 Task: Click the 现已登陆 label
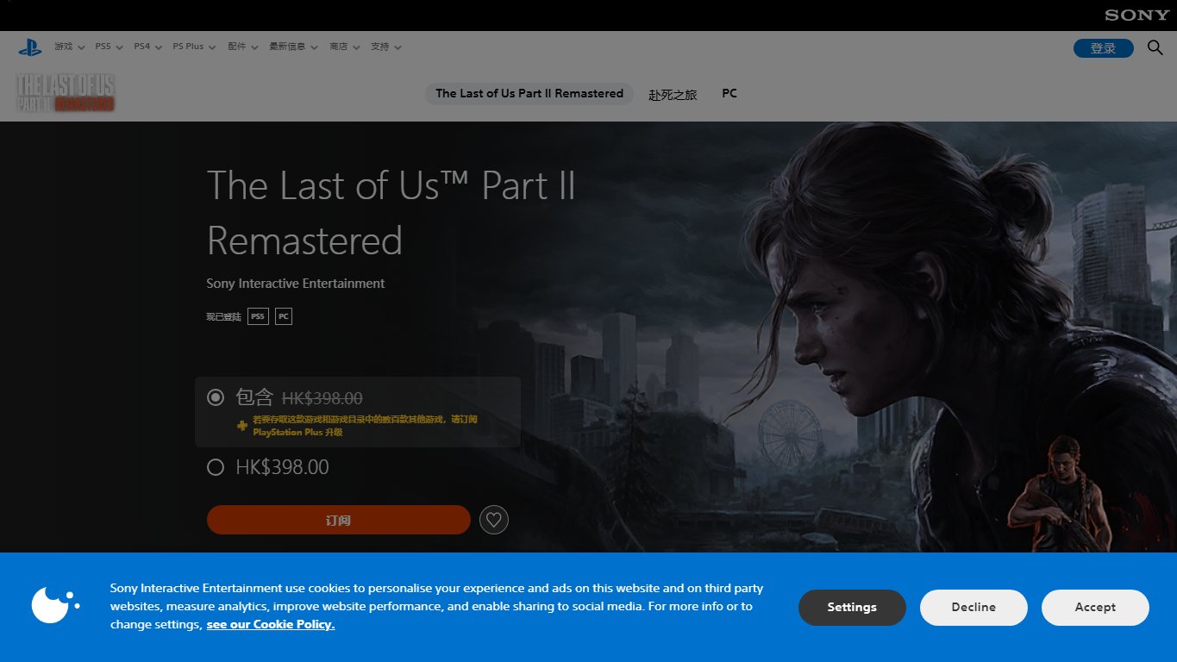click(223, 317)
